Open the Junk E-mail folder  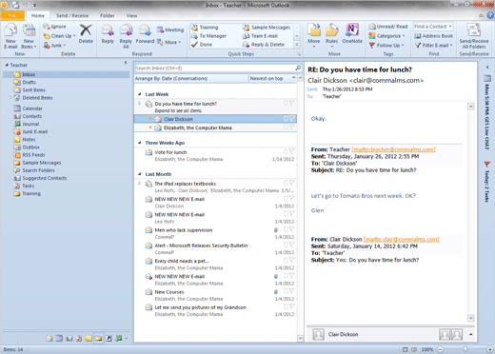(x=34, y=131)
